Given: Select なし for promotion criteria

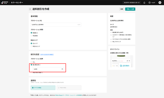Looking at the screenshot, I should point(31,62).
